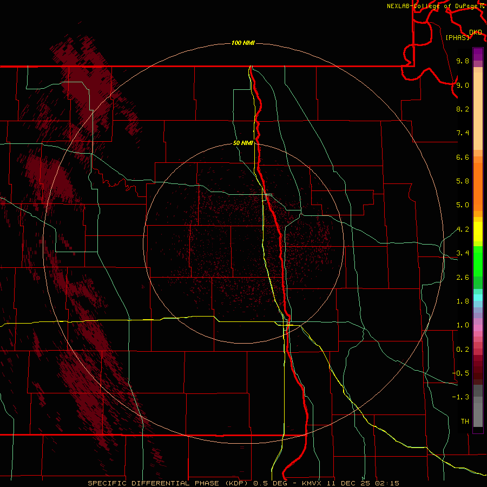Click the 7.4 scale label
Viewport: 487px width, 487px height.
pos(463,133)
